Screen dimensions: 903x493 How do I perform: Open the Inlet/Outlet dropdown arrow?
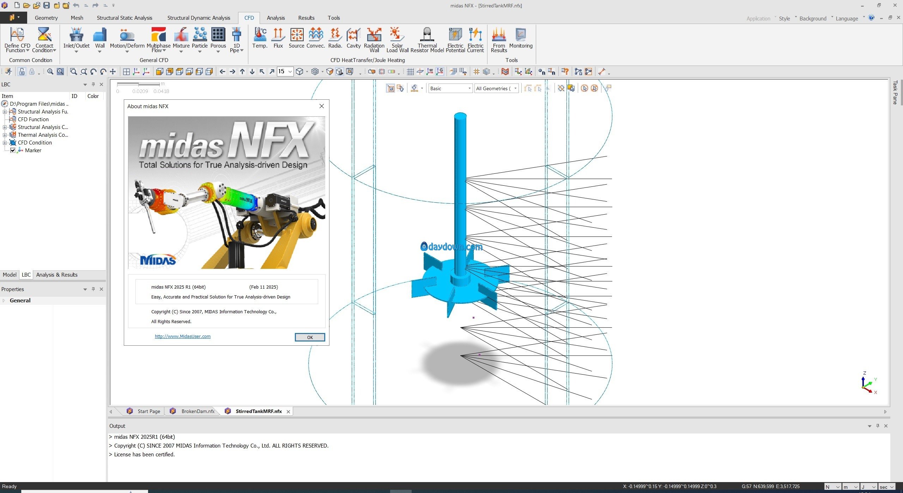(x=76, y=52)
